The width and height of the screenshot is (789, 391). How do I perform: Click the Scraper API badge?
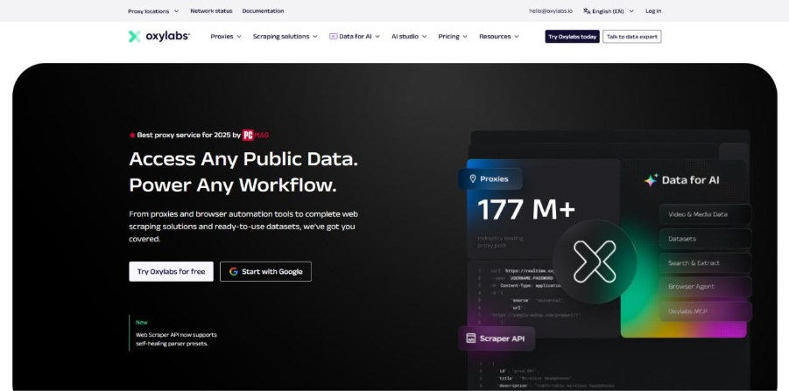[497, 339]
